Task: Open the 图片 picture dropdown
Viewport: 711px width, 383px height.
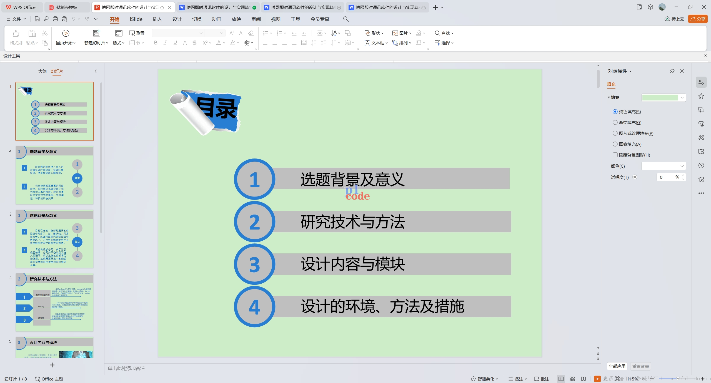Action: tap(402, 33)
